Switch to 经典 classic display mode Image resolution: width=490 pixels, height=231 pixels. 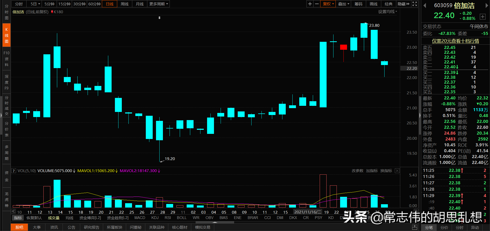coord(388,4)
